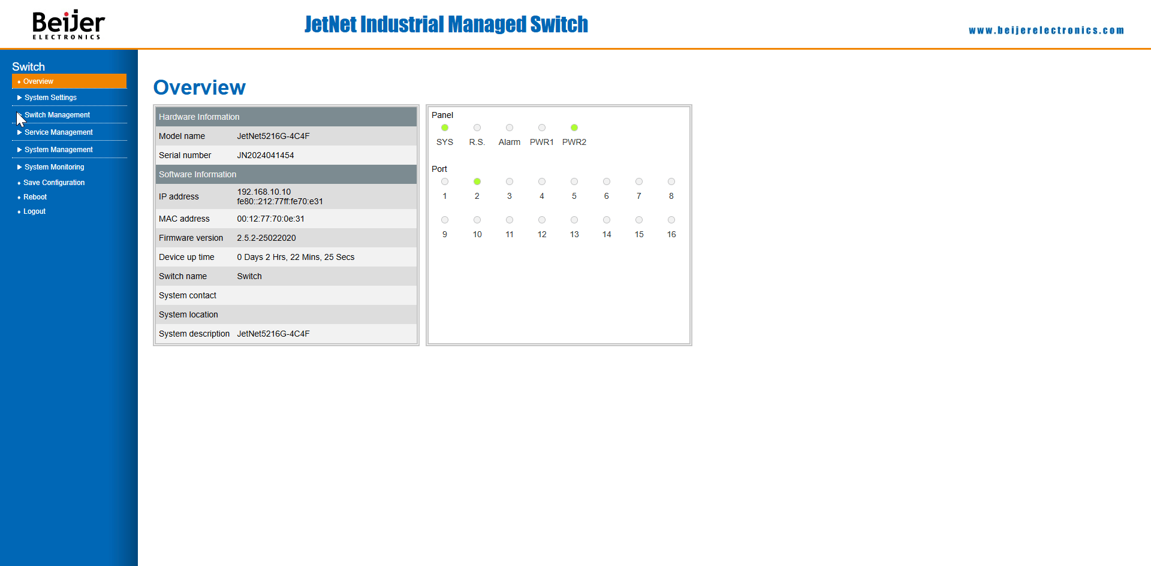Expand the System Management menu
Screen dimensions: 1151x566
coord(58,150)
